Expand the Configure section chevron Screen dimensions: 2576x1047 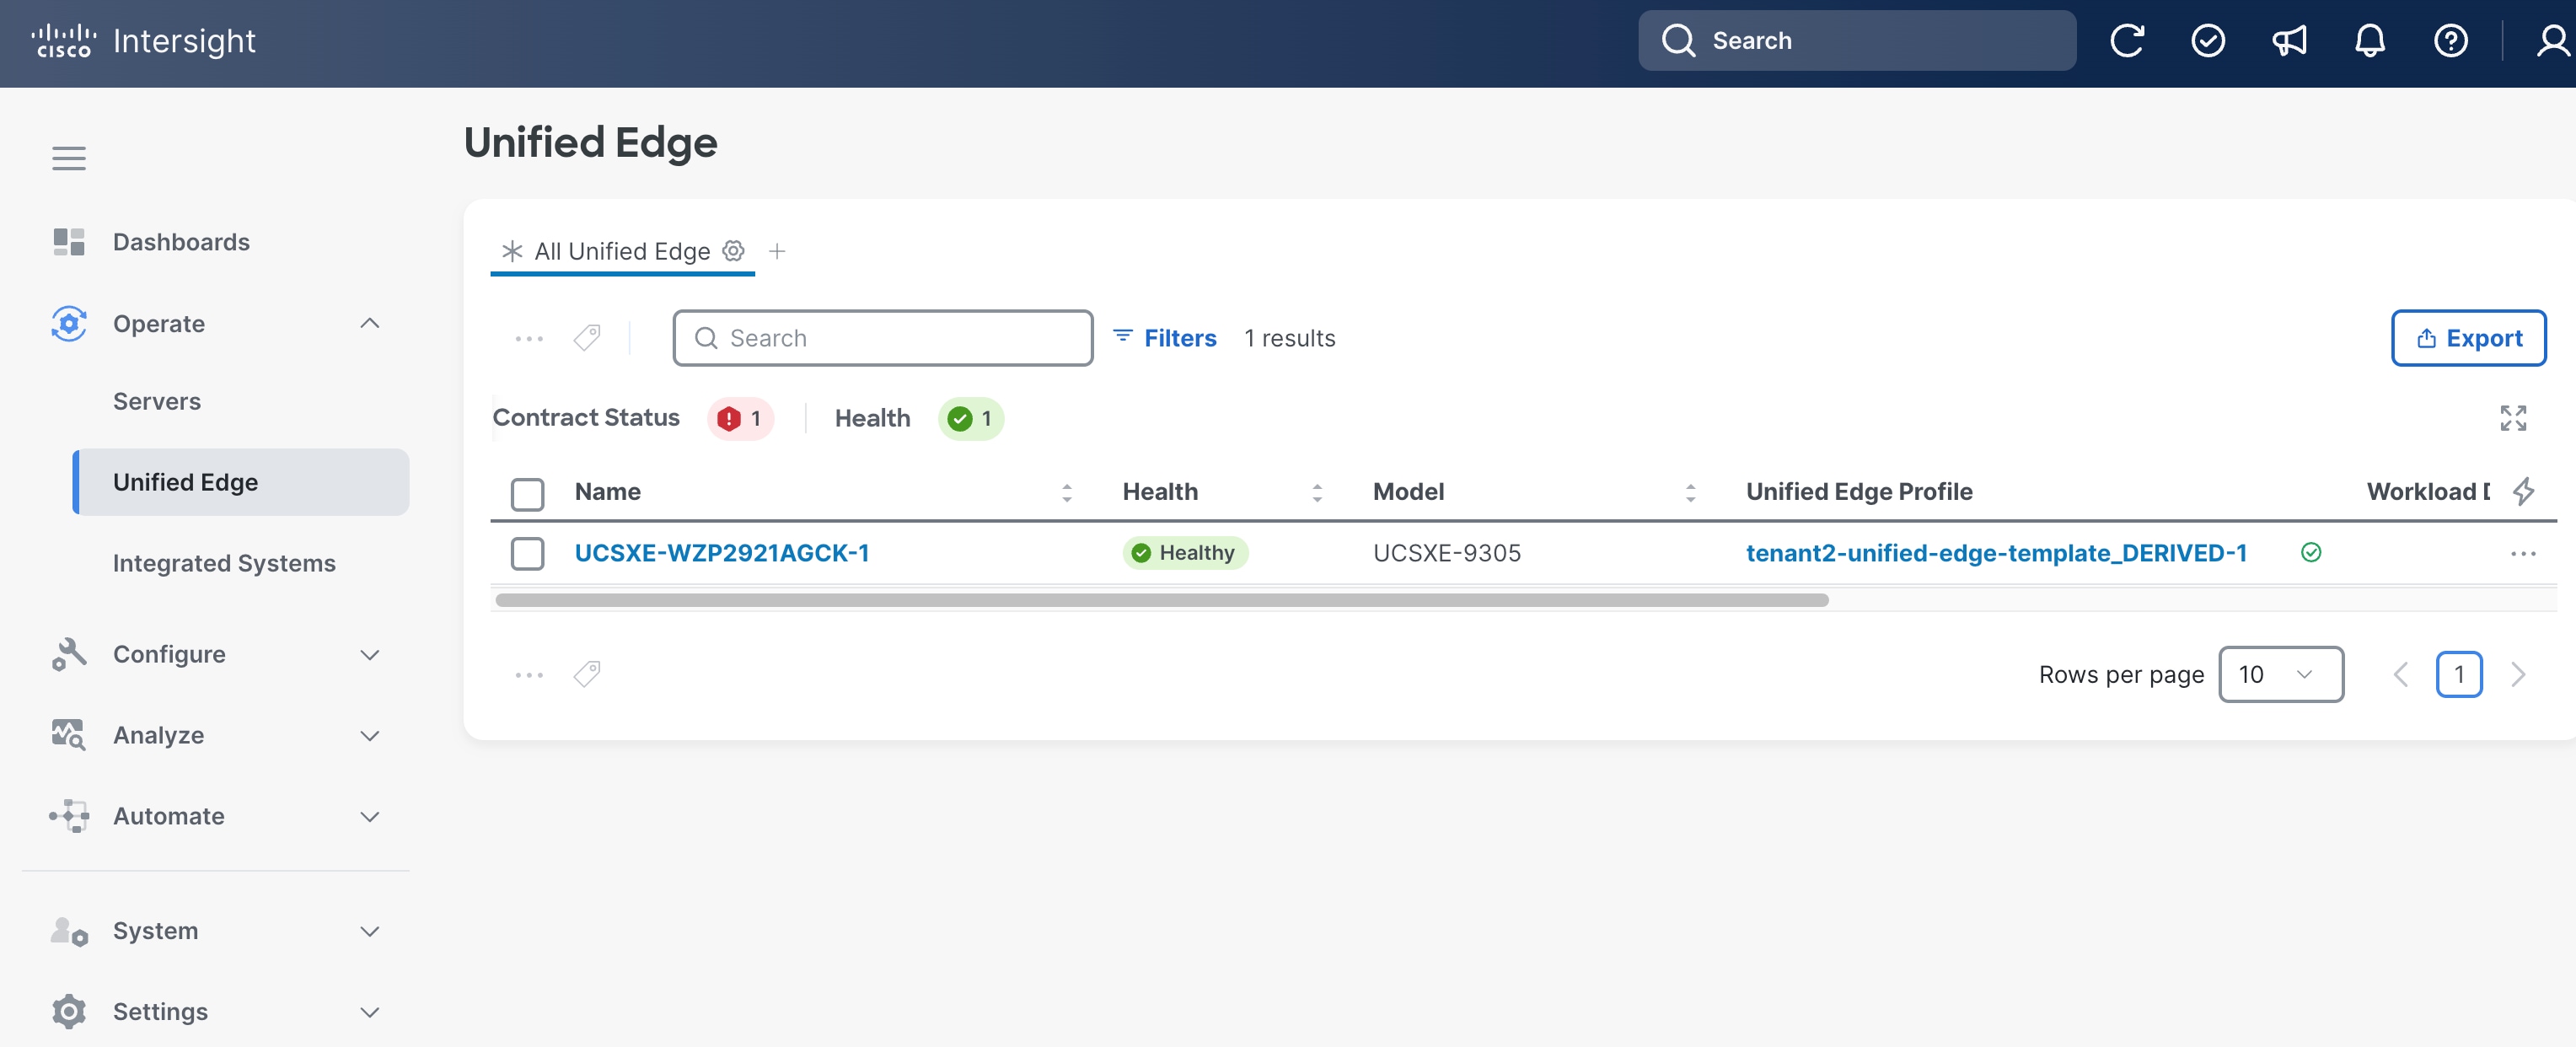pyautogui.click(x=370, y=655)
